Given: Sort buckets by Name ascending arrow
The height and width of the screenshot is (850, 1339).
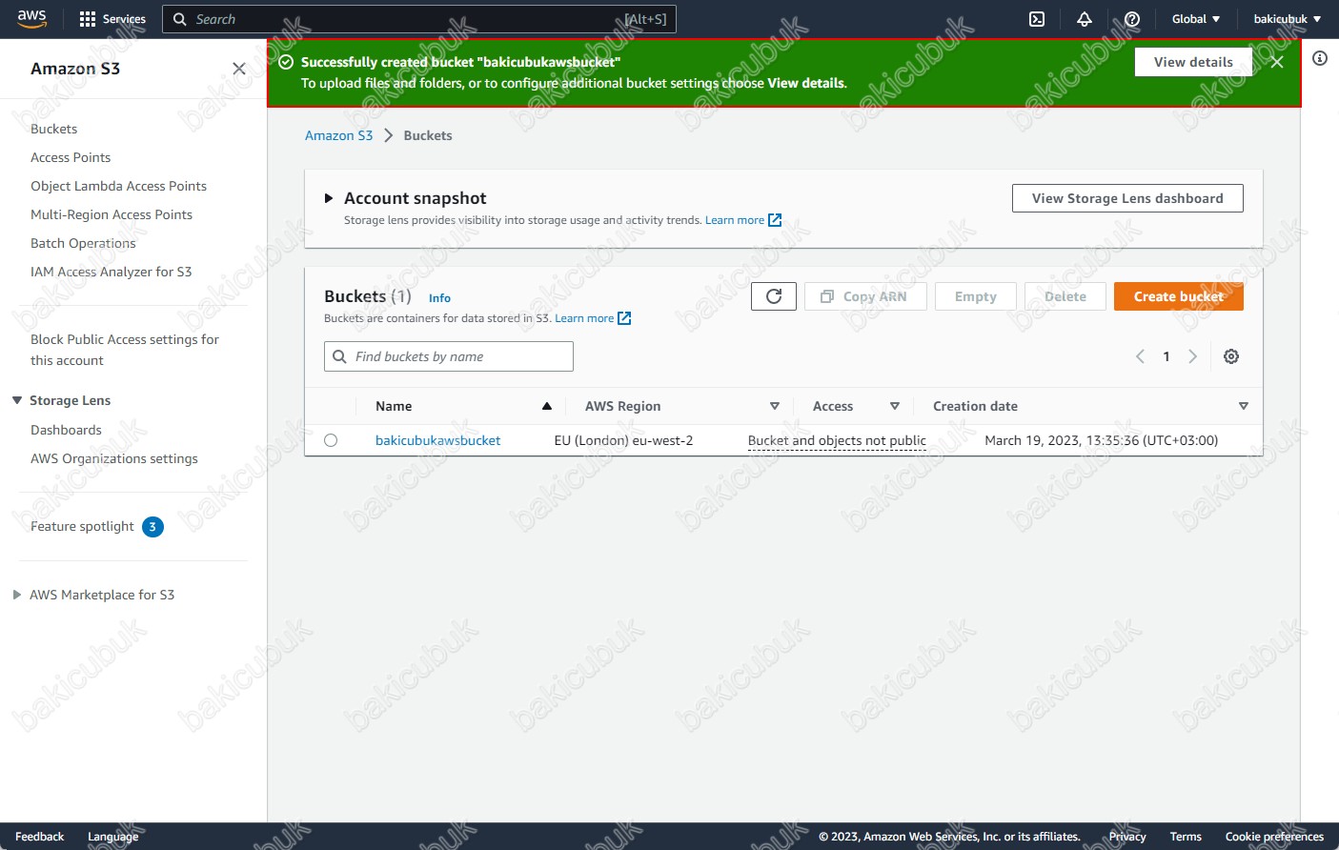Looking at the screenshot, I should [x=547, y=406].
